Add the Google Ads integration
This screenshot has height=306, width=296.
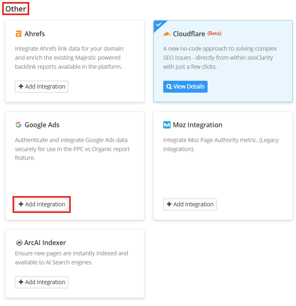[x=42, y=205]
